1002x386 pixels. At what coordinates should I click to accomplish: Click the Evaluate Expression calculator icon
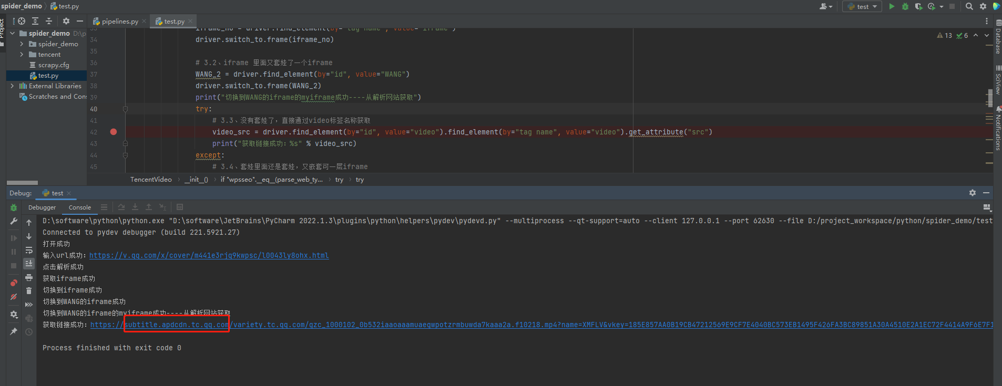[180, 207]
